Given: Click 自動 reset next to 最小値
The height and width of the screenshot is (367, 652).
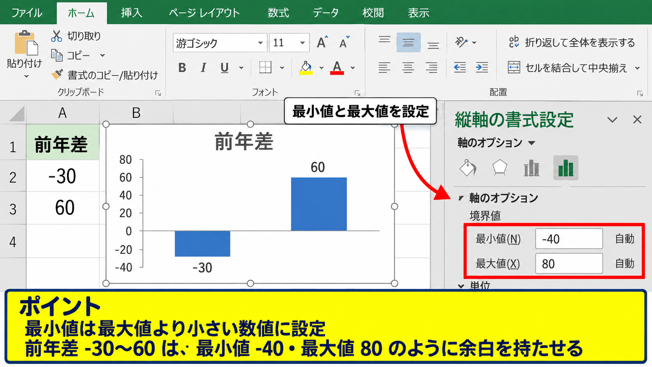Looking at the screenshot, I should click(x=625, y=239).
